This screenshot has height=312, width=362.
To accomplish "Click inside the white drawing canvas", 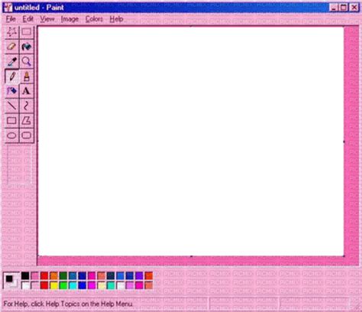I will (191, 141).
